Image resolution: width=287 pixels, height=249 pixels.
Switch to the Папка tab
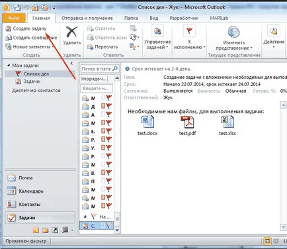(x=131, y=18)
